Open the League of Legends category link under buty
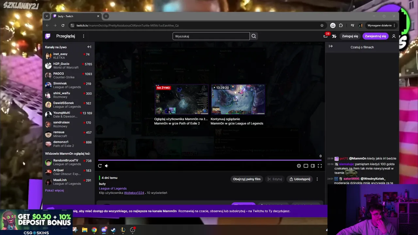 click(x=113, y=188)
